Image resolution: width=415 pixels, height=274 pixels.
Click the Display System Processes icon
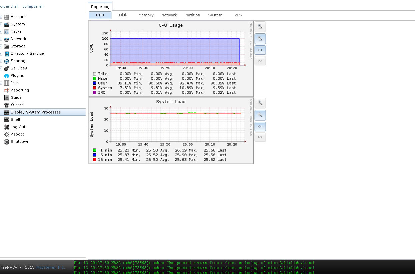tap(7, 112)
